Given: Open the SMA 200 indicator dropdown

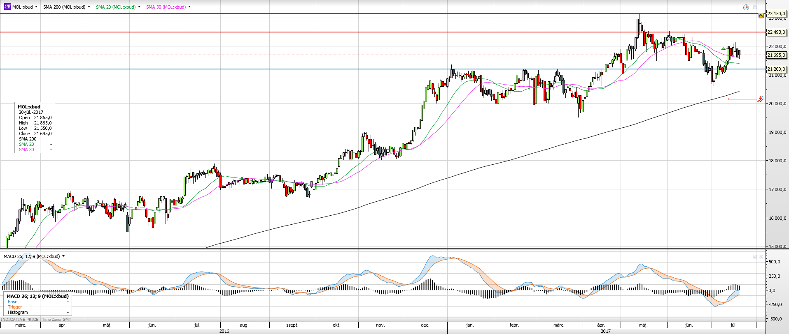Looking at the screenshot, I should [x=89, y=7].
